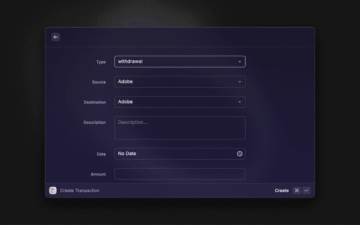Click the Create Transaction title text
Image resolution: width=360 pixels, height=225 pixels.
coord(80,191)
